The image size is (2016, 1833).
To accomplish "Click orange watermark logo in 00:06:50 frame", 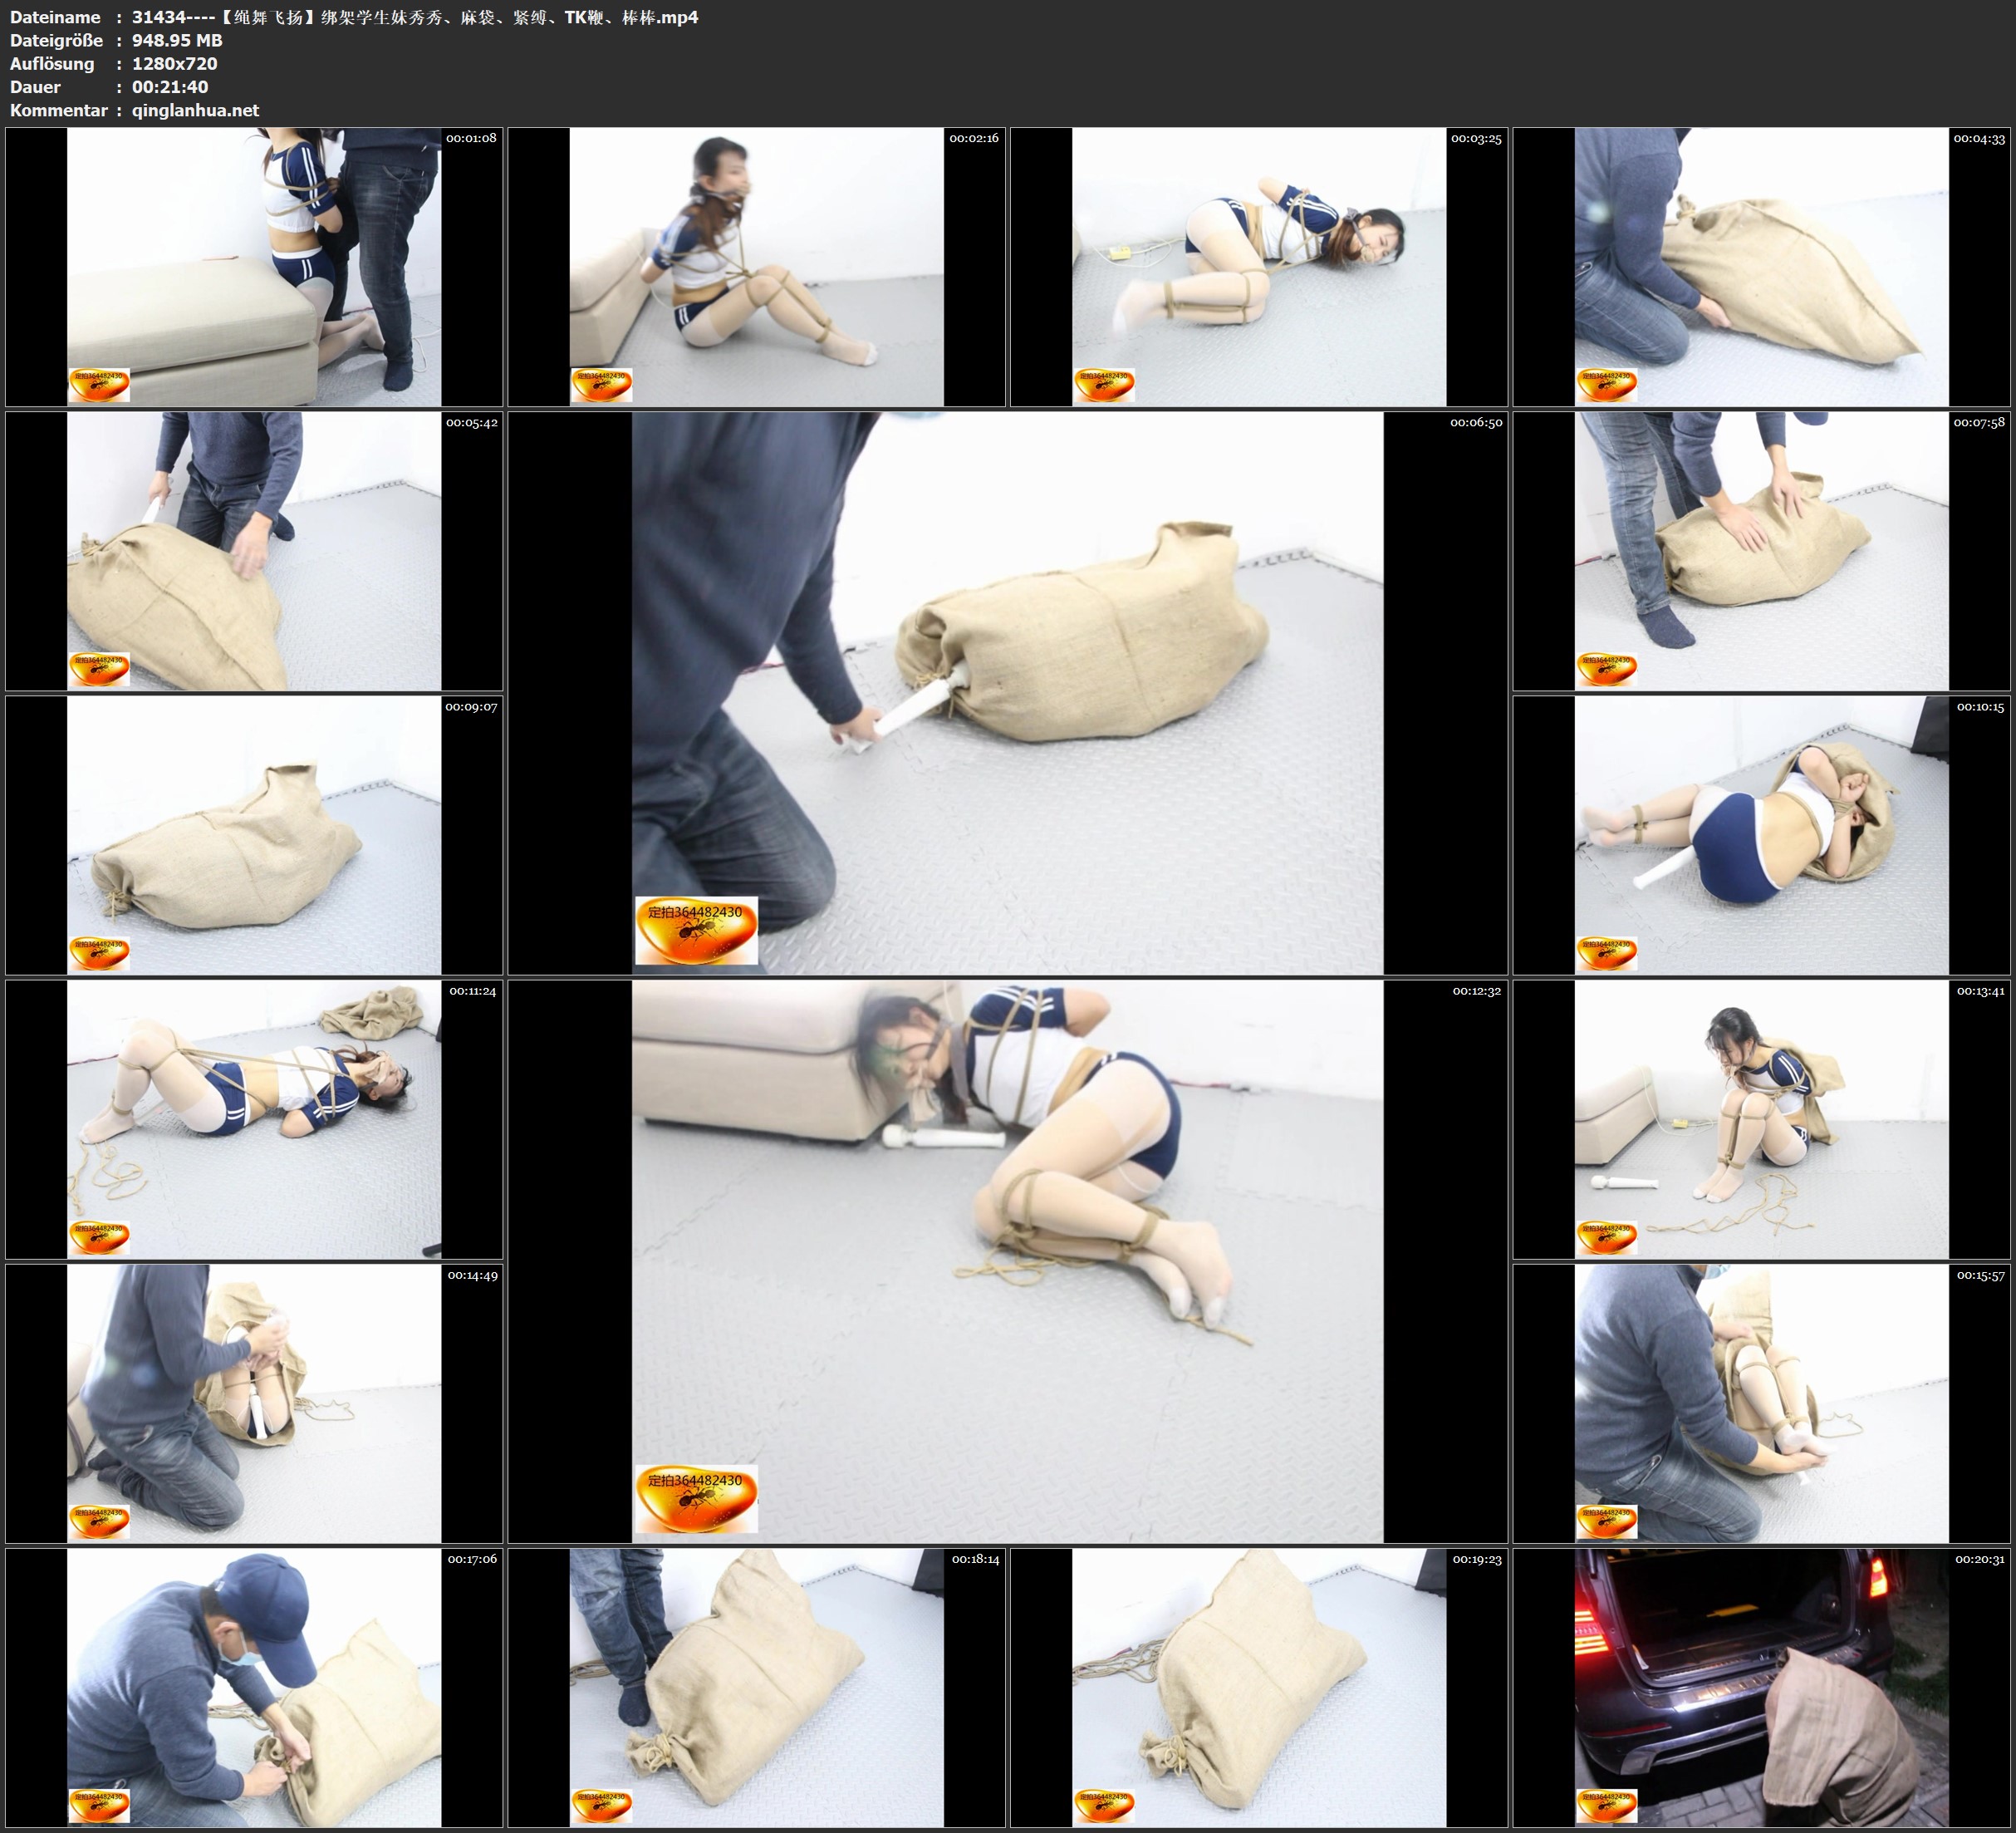I will [696, 931].
